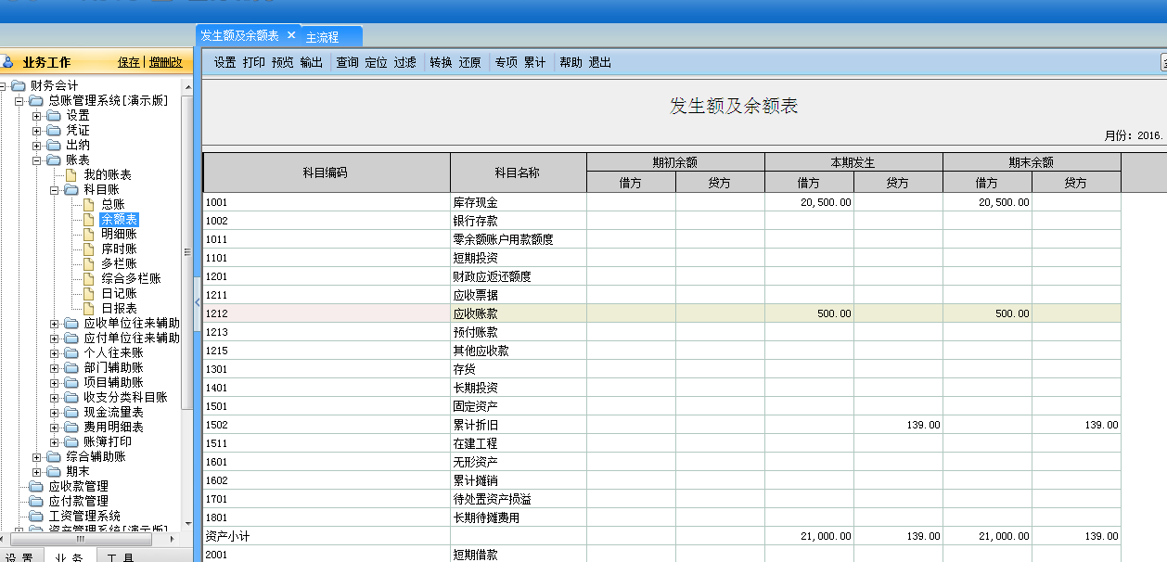Image resolution: width=1167 pixels, height=562 pixels.
Task: Click the 总账 page icon in tree
Action: click(x=89, y=204)
